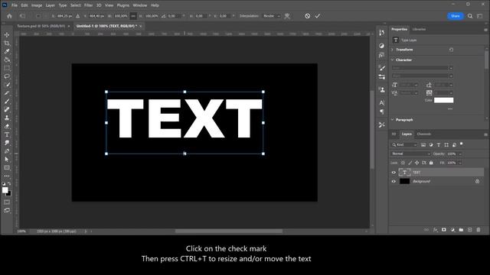
Task: Select the Move tool
Action: (x=7, y=34)
